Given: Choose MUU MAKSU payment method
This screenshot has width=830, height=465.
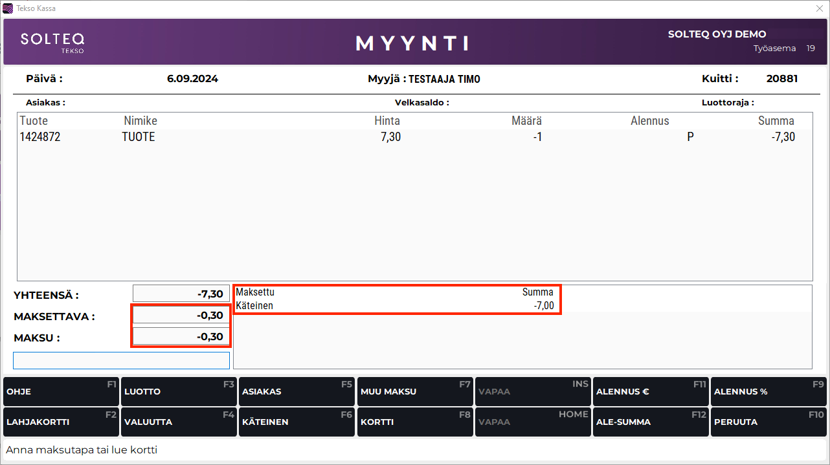Looking at the screenshot, I should (414, 392).
